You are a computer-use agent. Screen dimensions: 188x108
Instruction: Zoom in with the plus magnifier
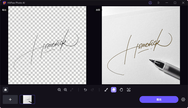(66, 90)
